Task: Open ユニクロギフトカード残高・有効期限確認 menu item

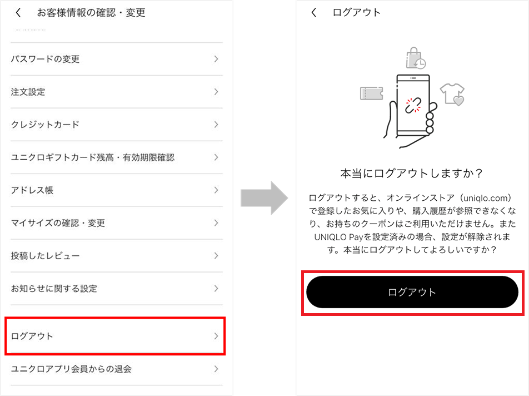Action: tap(116, 157)
